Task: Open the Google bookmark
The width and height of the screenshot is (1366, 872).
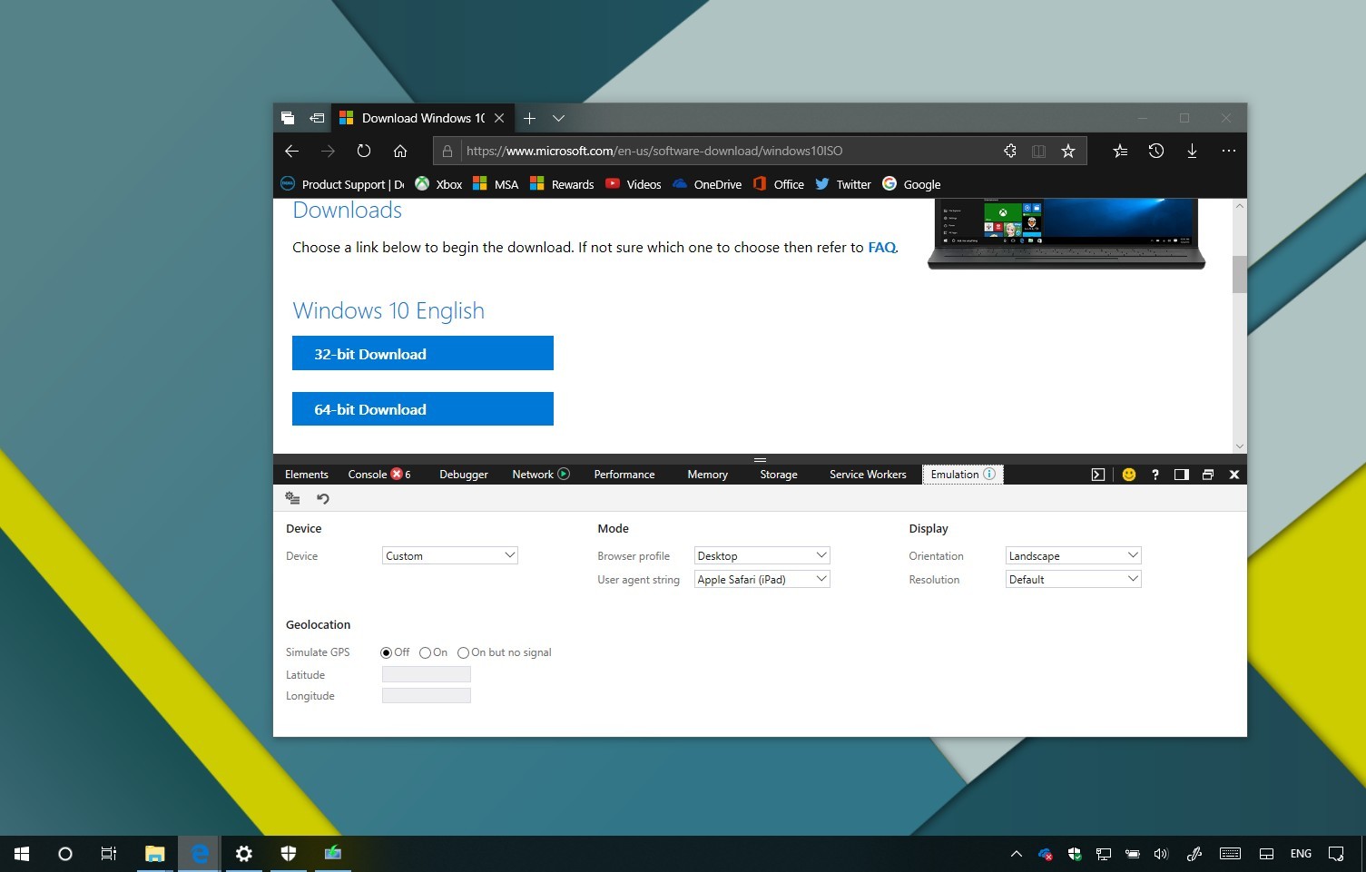Action: (911, 184)
